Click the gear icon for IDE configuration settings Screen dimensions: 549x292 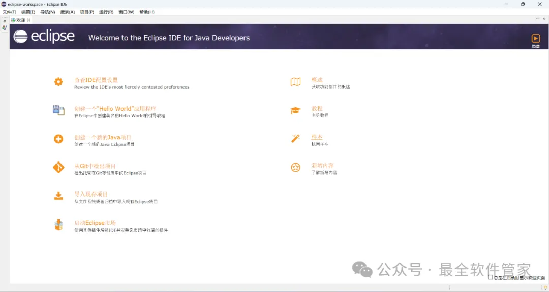[x=58, y=81]
